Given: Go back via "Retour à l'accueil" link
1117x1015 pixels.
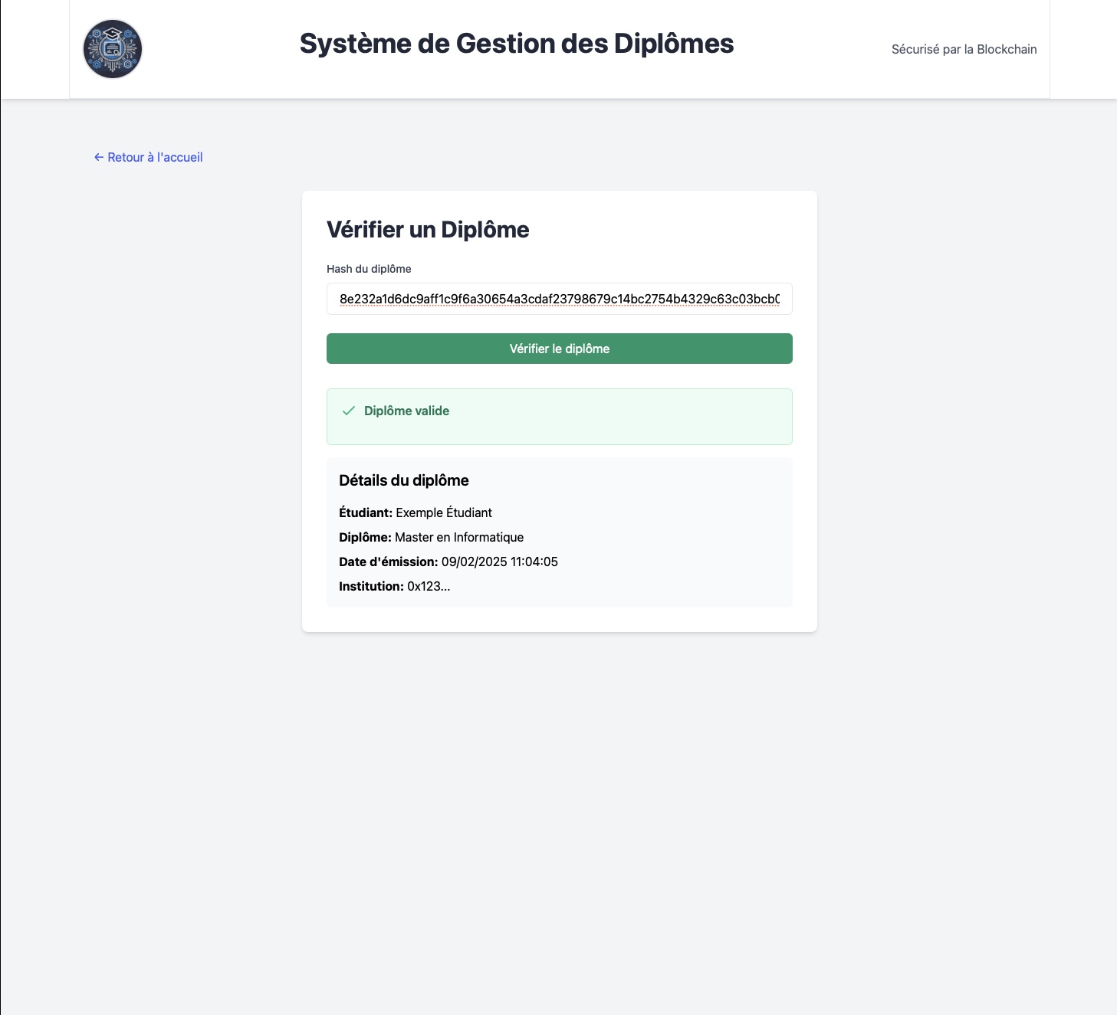Looking at the screenshot, I should [x=154, y=157].
